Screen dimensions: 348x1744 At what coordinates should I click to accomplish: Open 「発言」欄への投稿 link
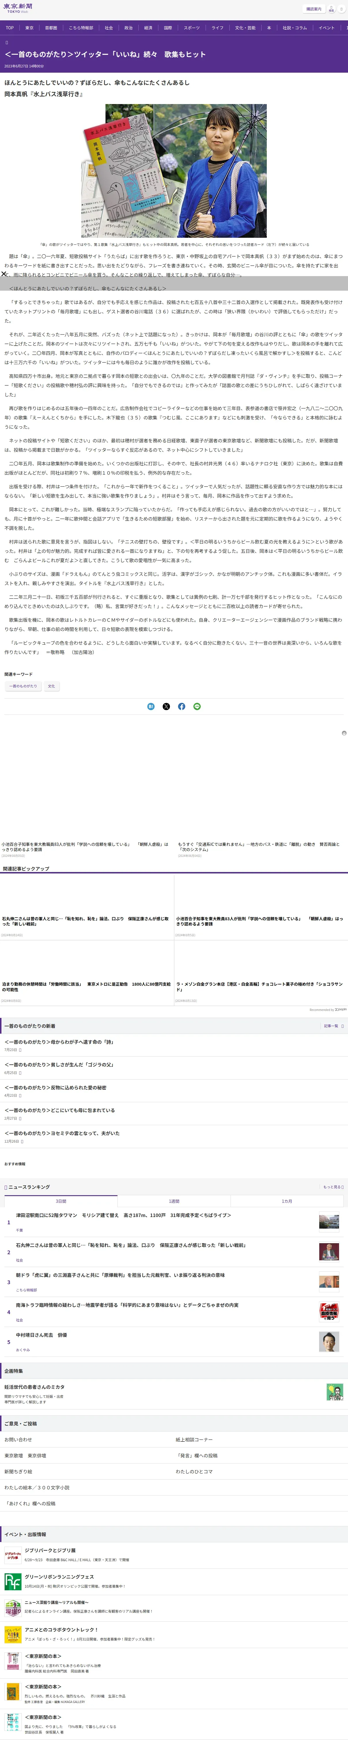[x=197, y=1456]
